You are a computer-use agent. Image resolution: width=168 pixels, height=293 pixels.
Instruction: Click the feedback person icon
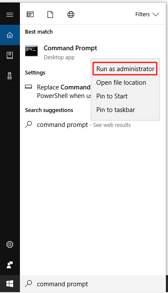[10, 265]
